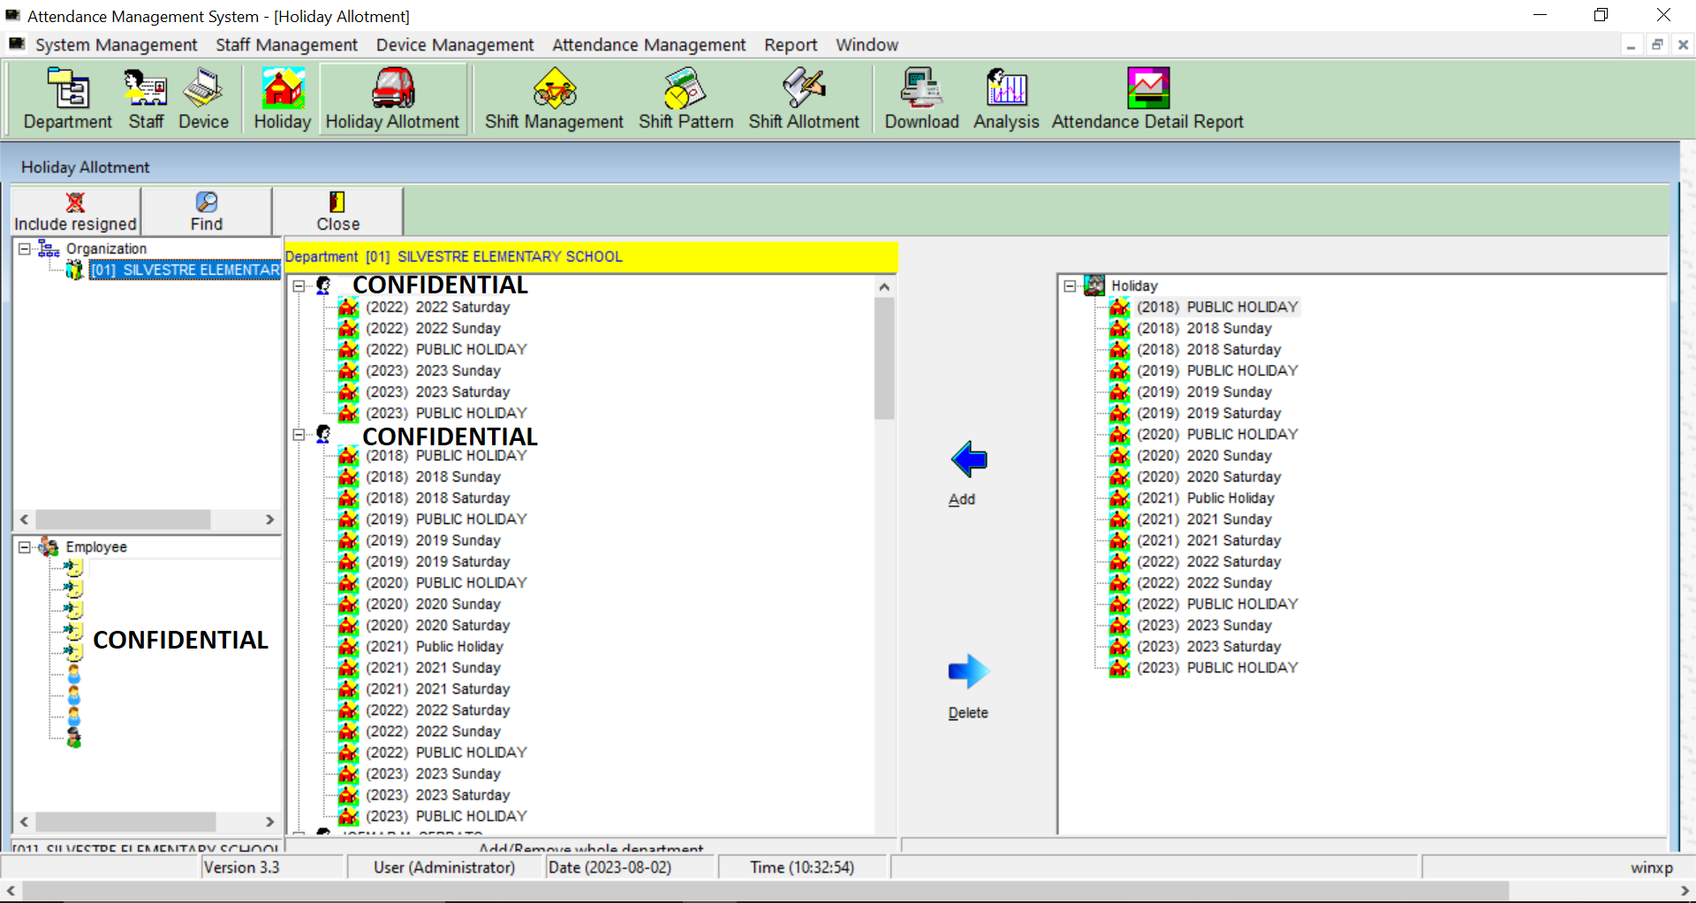Click second CONFIDENTIAL employee person icon
The width and height of the screenshot is (1696, 903).
[323, 434]
